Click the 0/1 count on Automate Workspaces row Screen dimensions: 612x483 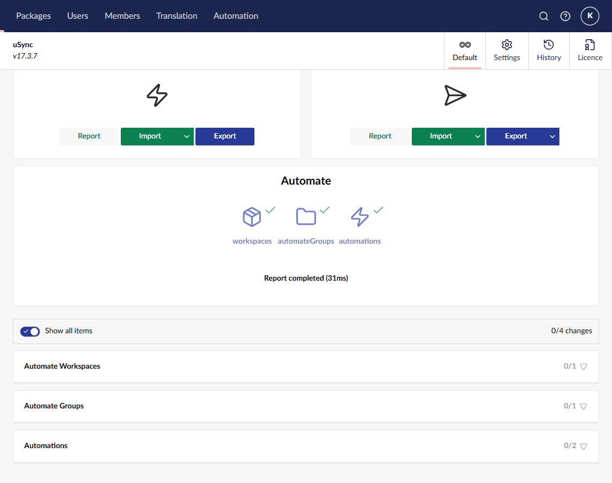570,367
